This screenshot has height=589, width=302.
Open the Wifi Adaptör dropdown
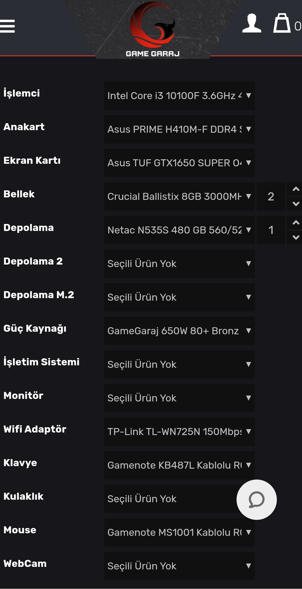179,432
